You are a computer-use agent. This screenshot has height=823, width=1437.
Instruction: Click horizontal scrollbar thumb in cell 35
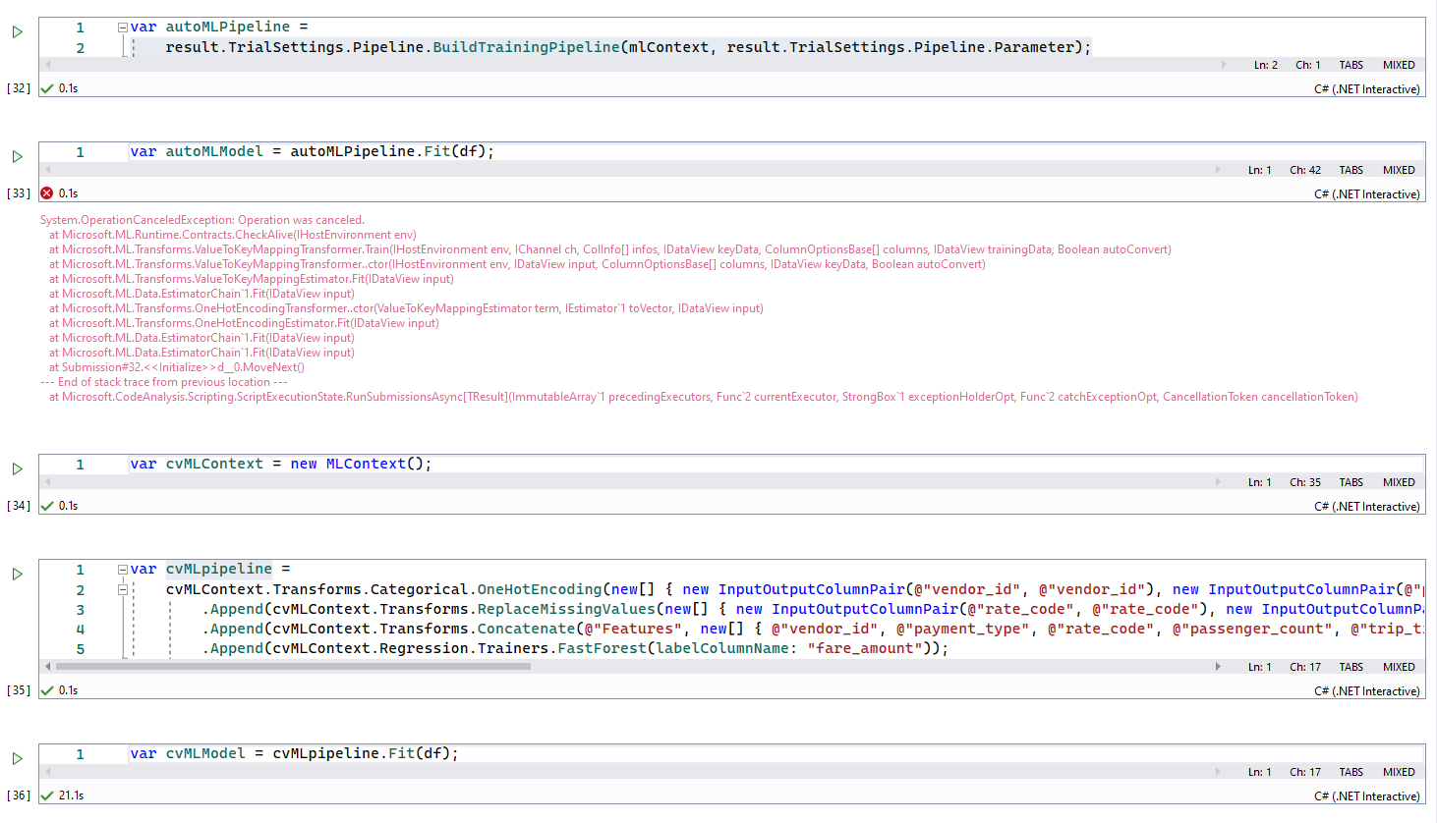coord(293,666)
